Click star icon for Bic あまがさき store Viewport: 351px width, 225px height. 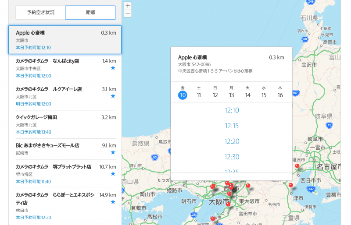tap(113, 152)
